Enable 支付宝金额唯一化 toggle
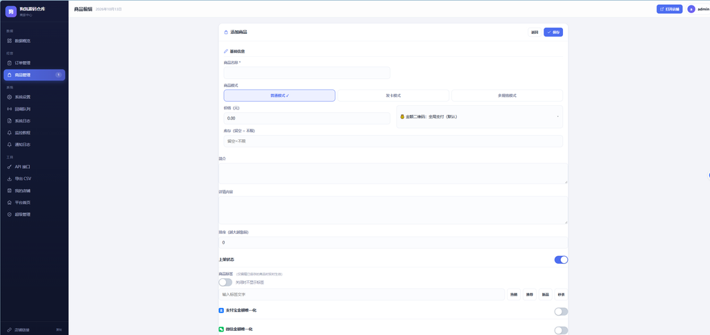The height and width of the screenshot is (335, 710). click(x=561, y=311)
